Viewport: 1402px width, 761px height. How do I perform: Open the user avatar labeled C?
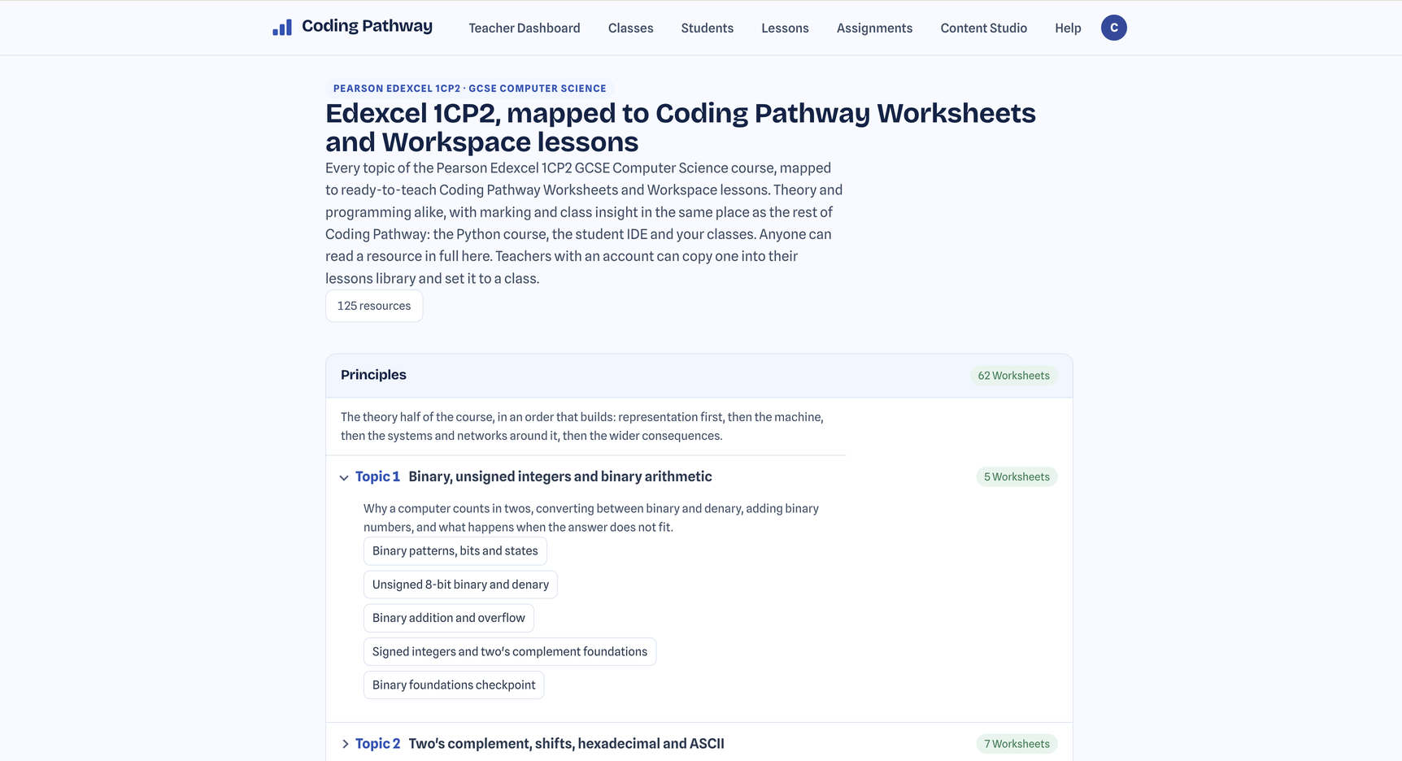1113,28
